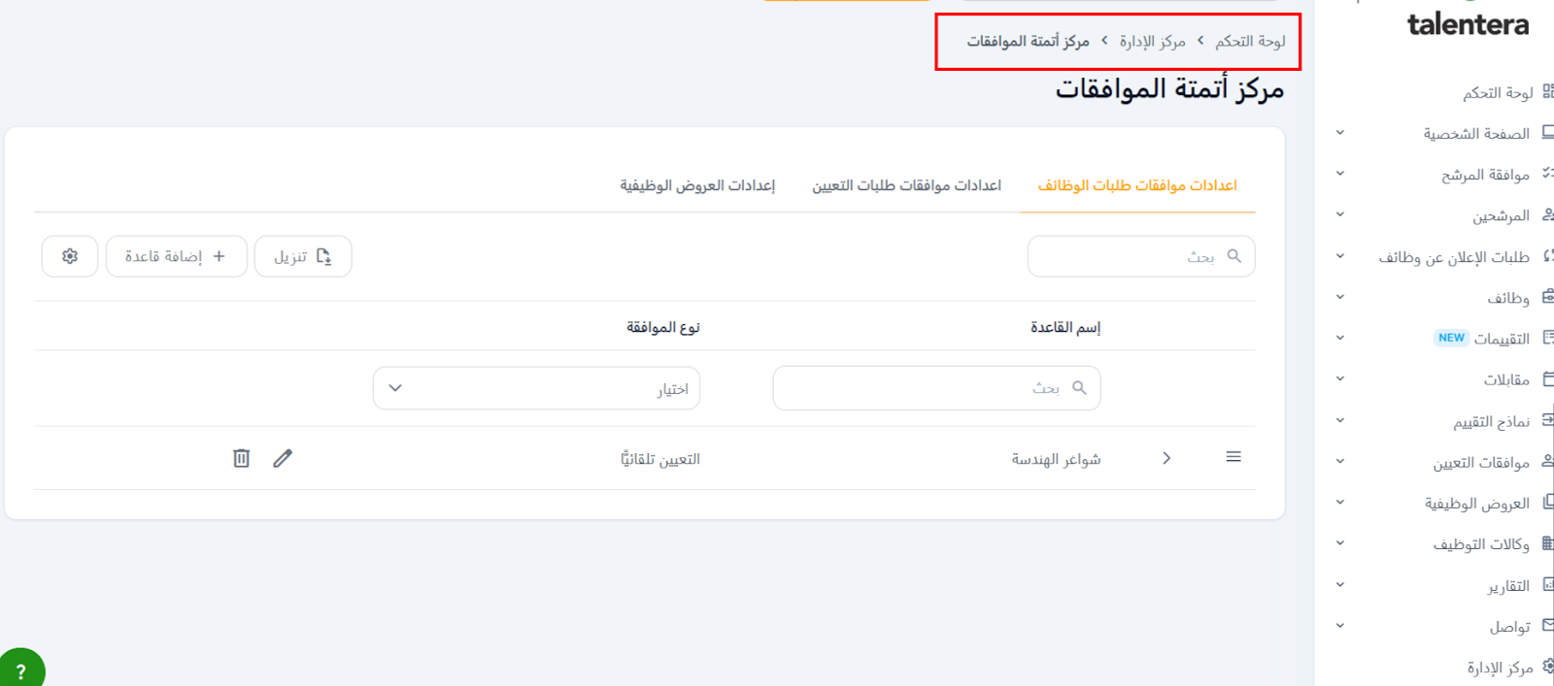Select اعدادات موافقات طلبات الوظائف tab

click(1137, 185)
